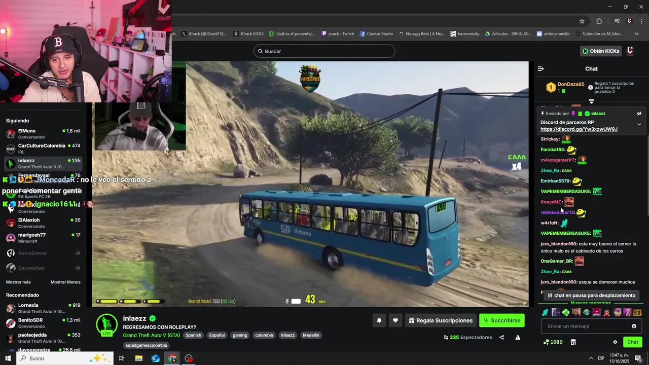Click Mostrar más in the following list

point(18,282)
